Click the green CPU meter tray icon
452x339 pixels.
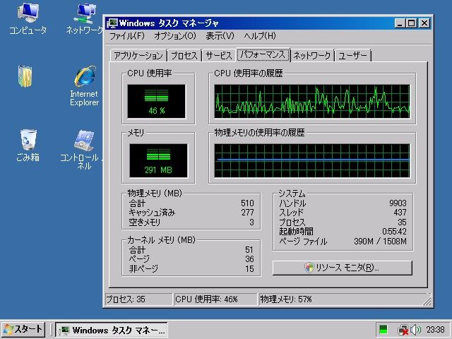[383, 330]
